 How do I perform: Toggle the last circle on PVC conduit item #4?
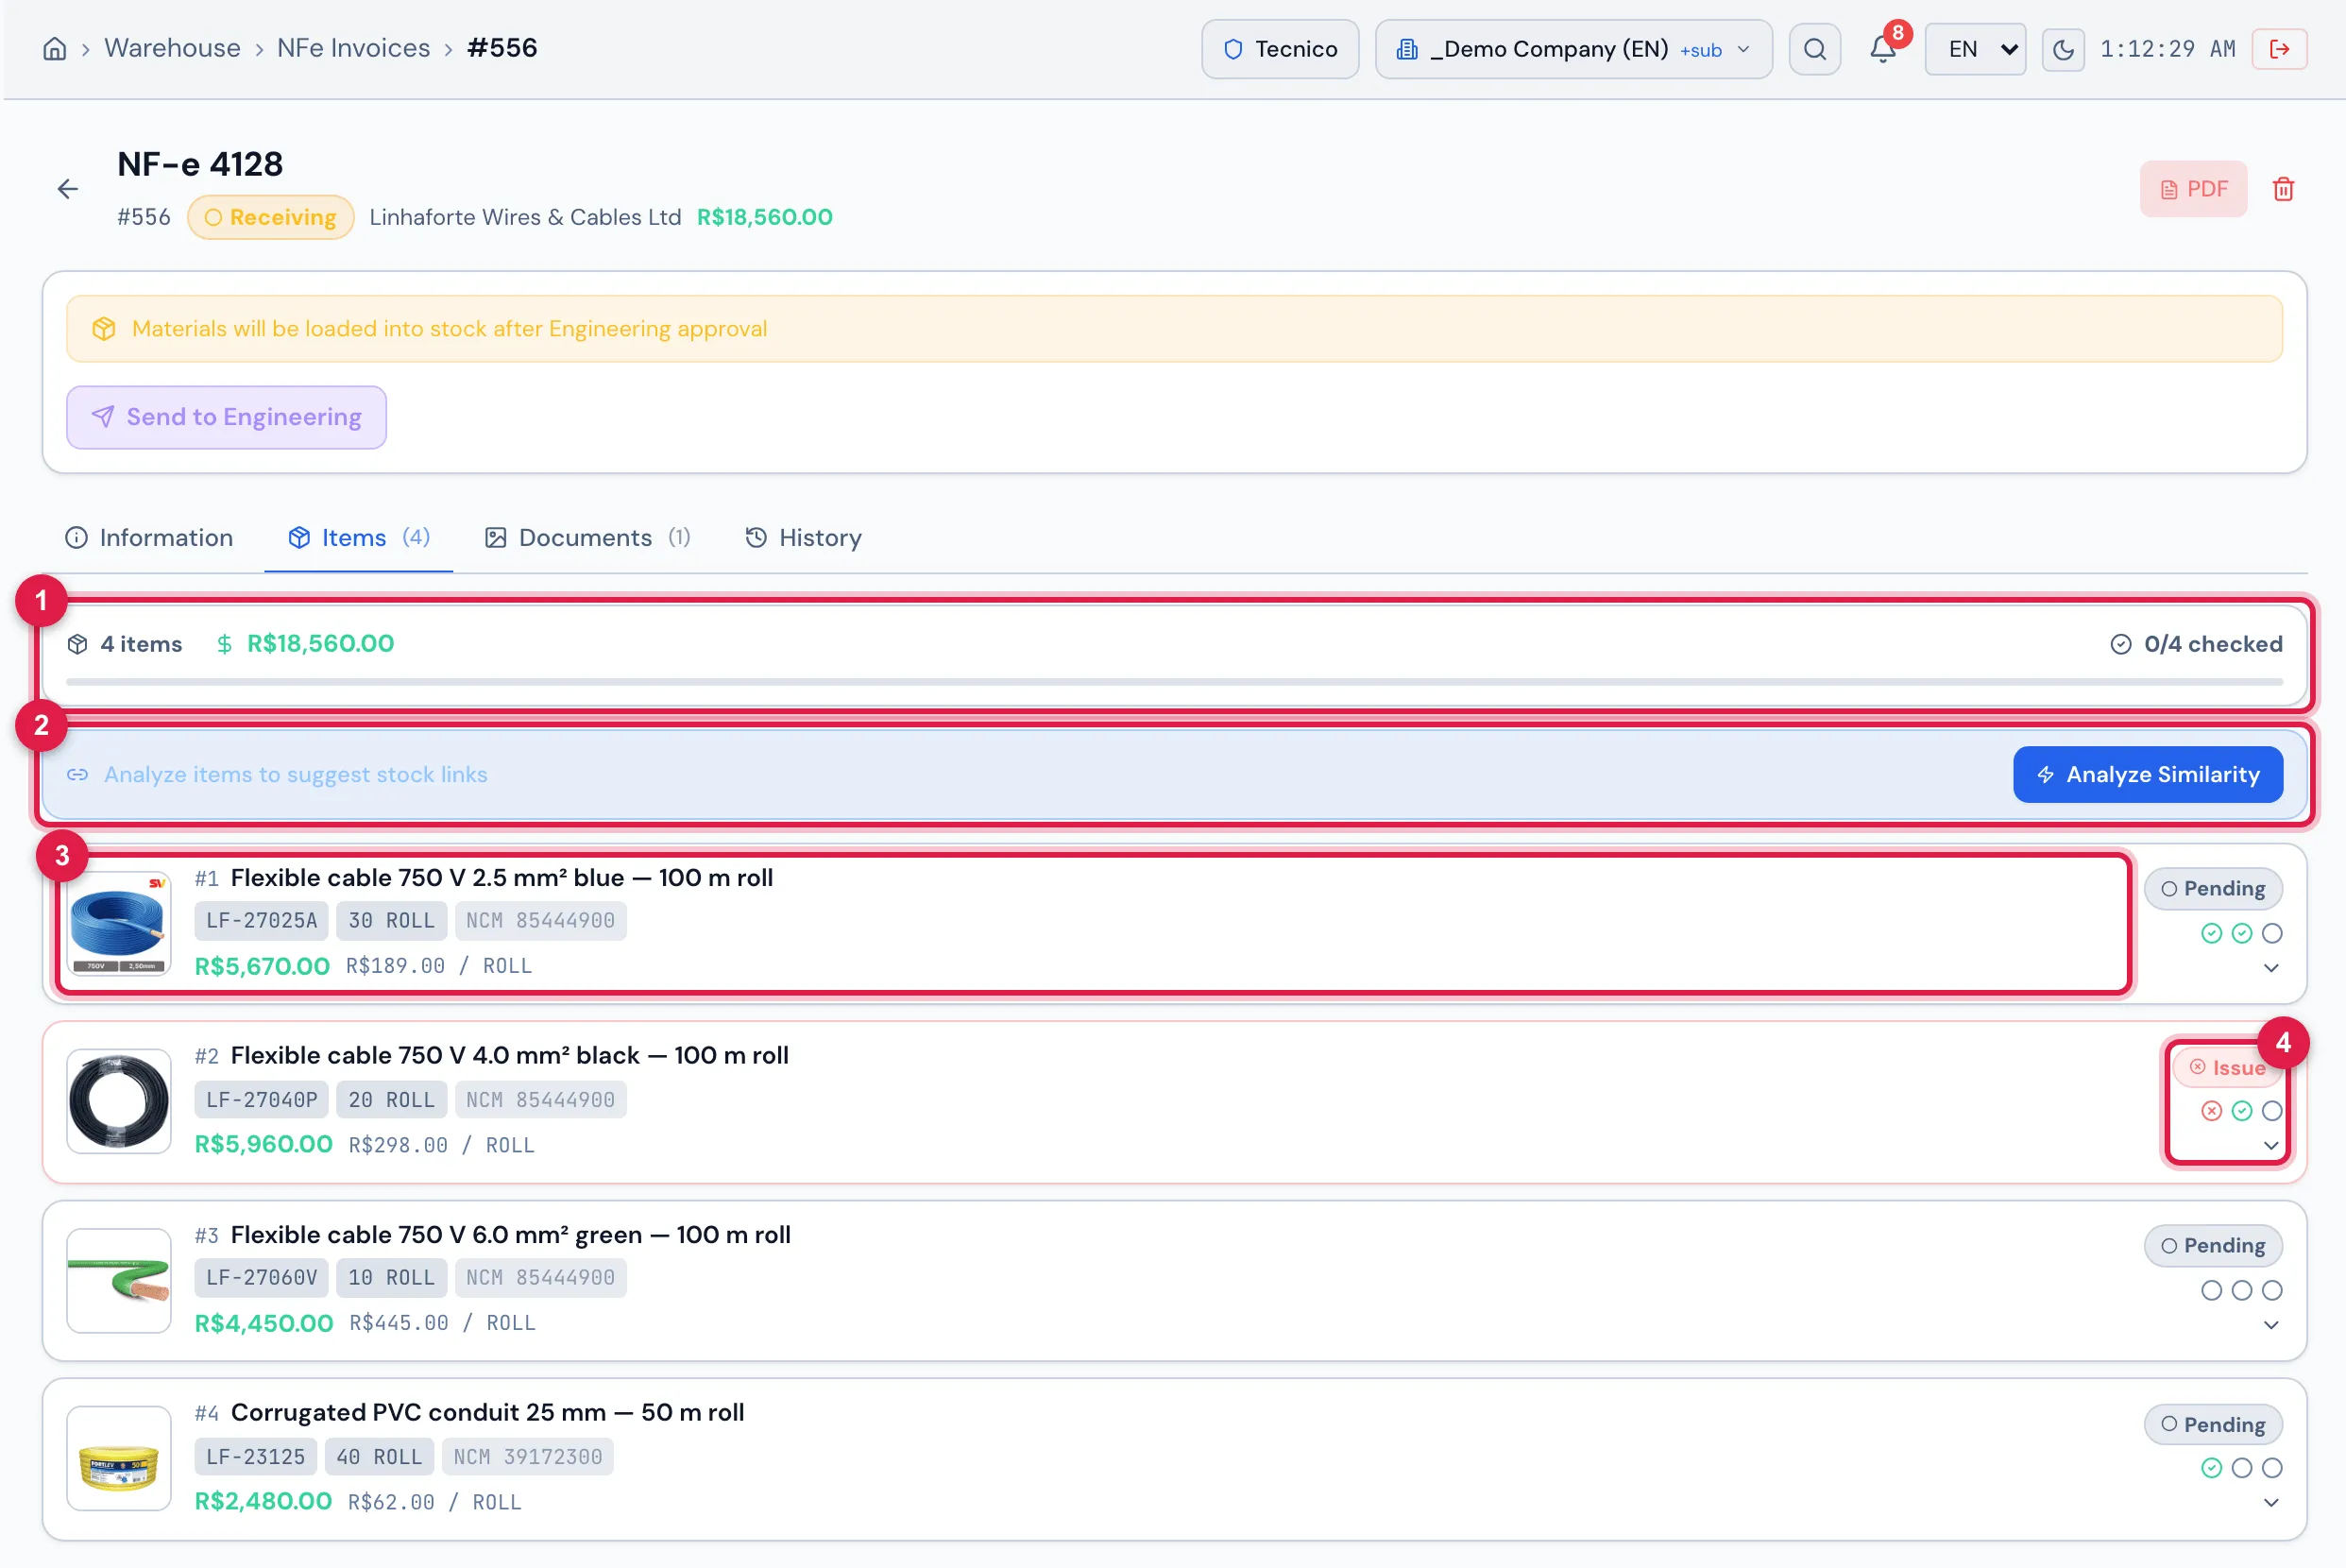tap(2271, 1468)
